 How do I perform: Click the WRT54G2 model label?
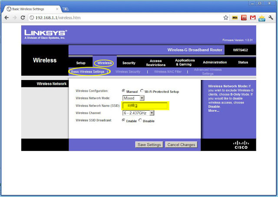tap(240, 50)
